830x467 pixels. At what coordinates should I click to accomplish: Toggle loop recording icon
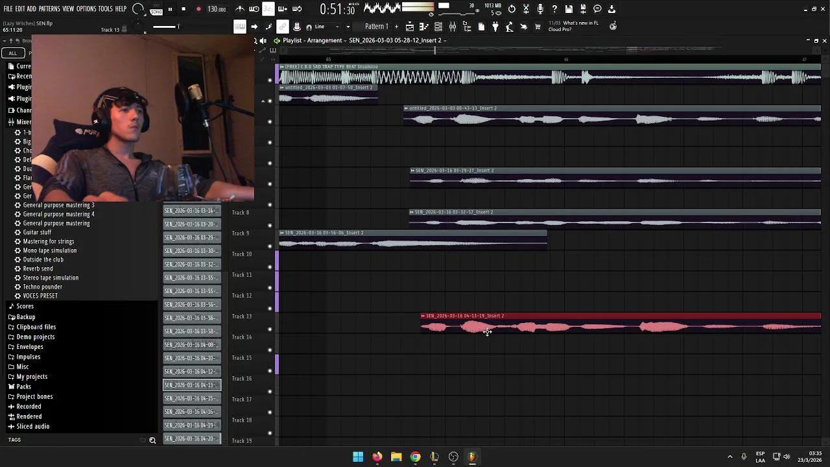point(297,9)
